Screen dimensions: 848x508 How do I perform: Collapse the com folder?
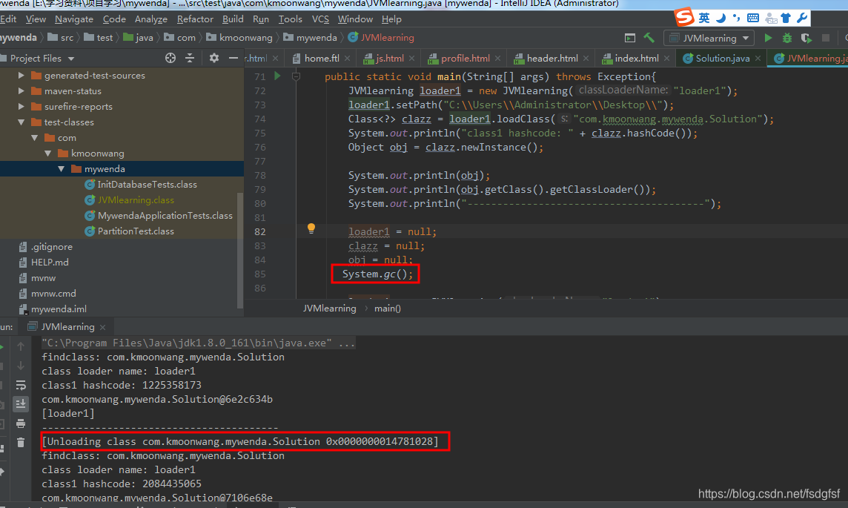pyautogui.click(x=35, y=138)
